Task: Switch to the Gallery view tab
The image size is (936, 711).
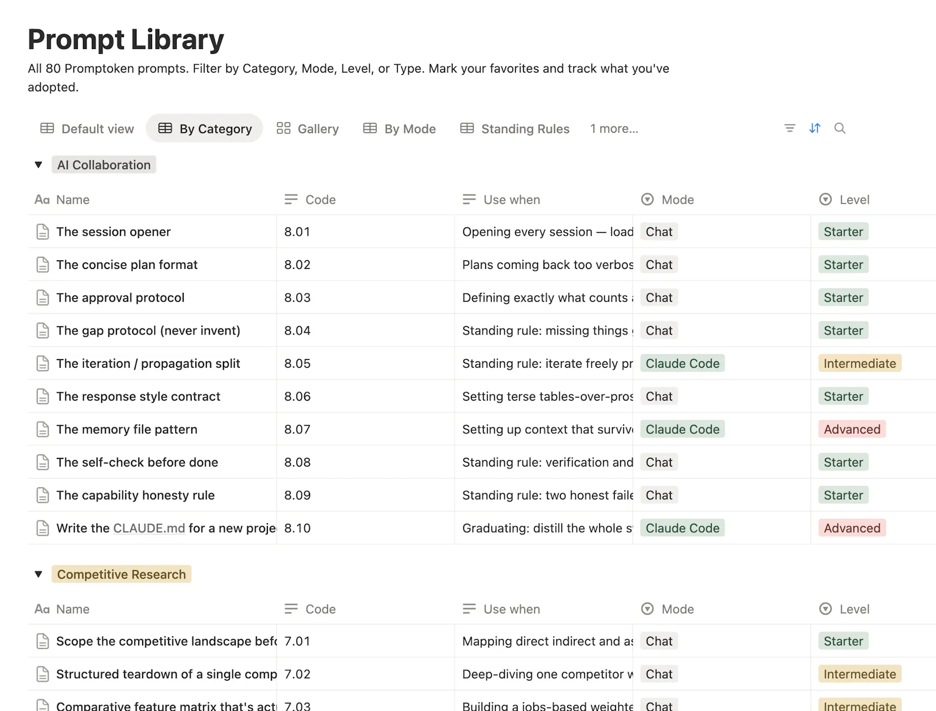Action: [x=308, y=129]
